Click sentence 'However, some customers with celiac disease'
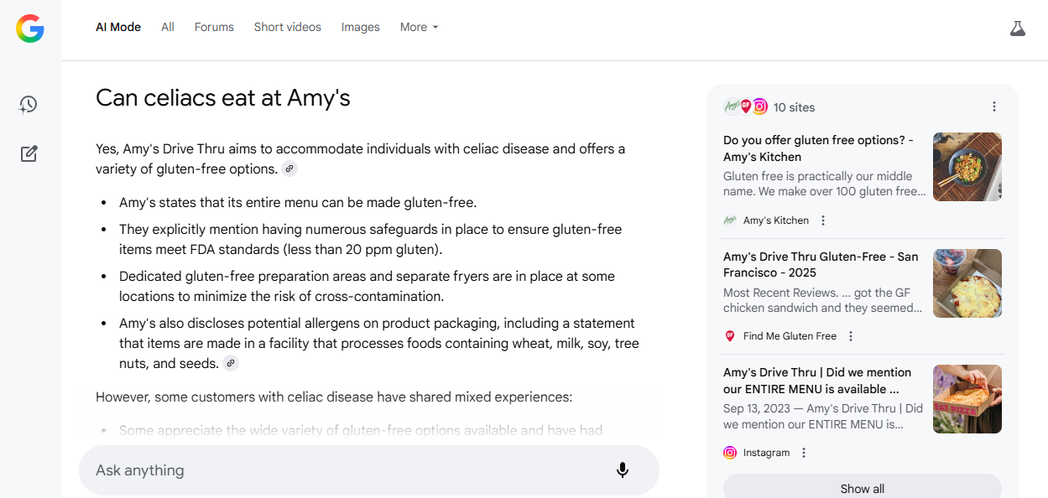Viewport: 1048px width, 498px height. [334, 397]
